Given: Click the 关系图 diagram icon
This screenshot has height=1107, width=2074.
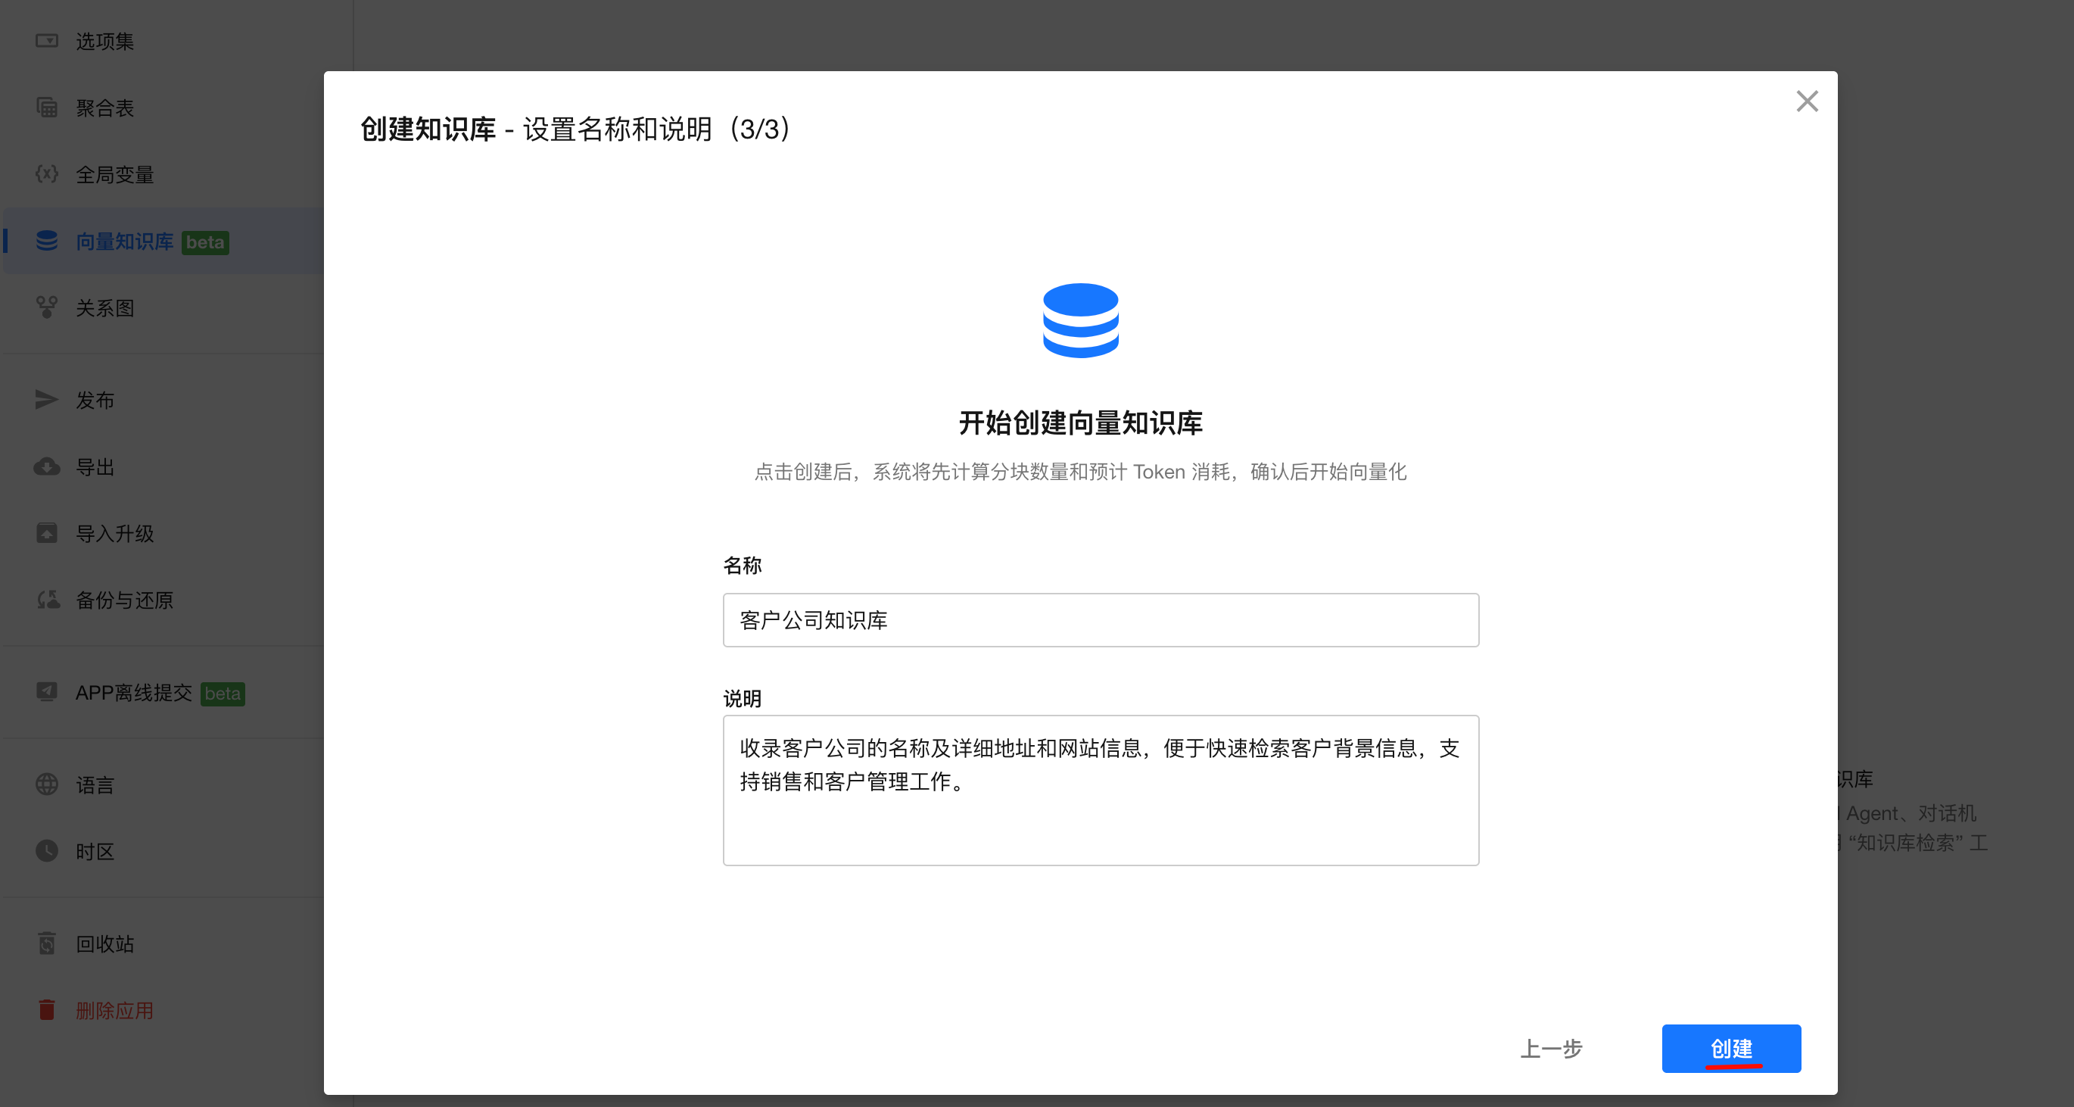Looking at the screenshot, I should pyautogui.click(x=47, y=307).
